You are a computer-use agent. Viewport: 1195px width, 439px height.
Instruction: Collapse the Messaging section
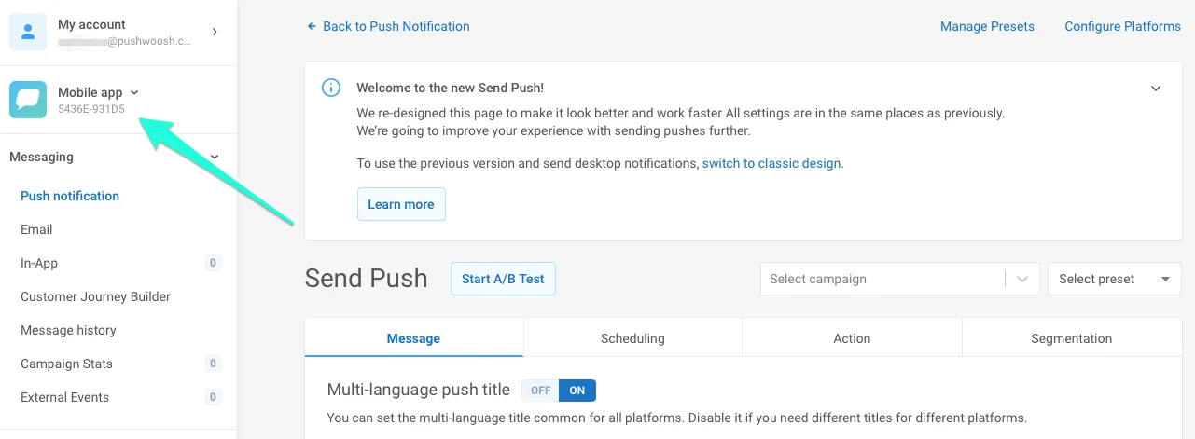[215, 157]
